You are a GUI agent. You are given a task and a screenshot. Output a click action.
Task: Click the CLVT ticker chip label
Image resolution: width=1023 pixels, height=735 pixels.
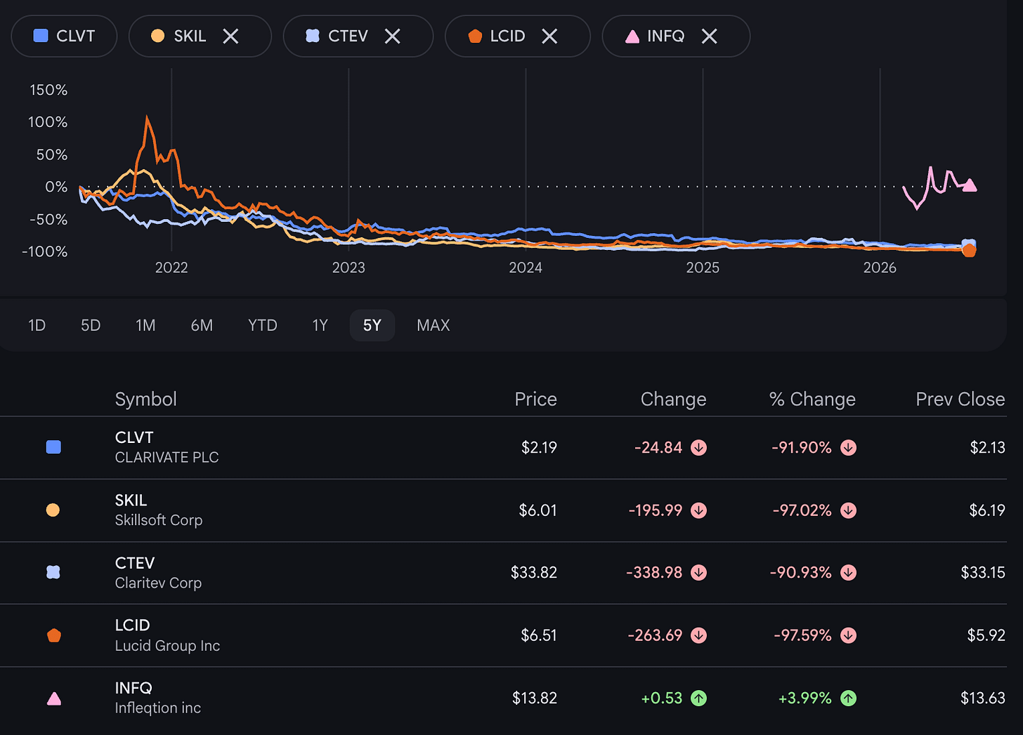(75, 36)
